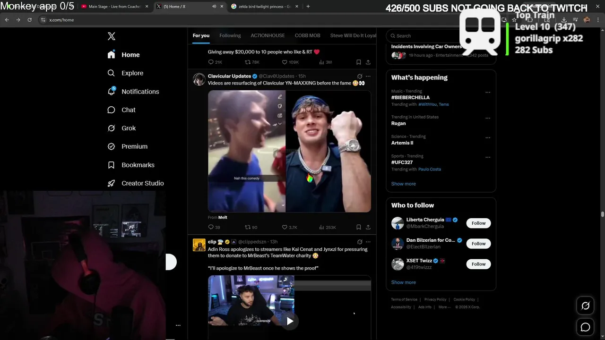This screenshot has height=340, width=605.
Task: Open Bookmarks from the sidebar
Action: click(x=131, y=165)
